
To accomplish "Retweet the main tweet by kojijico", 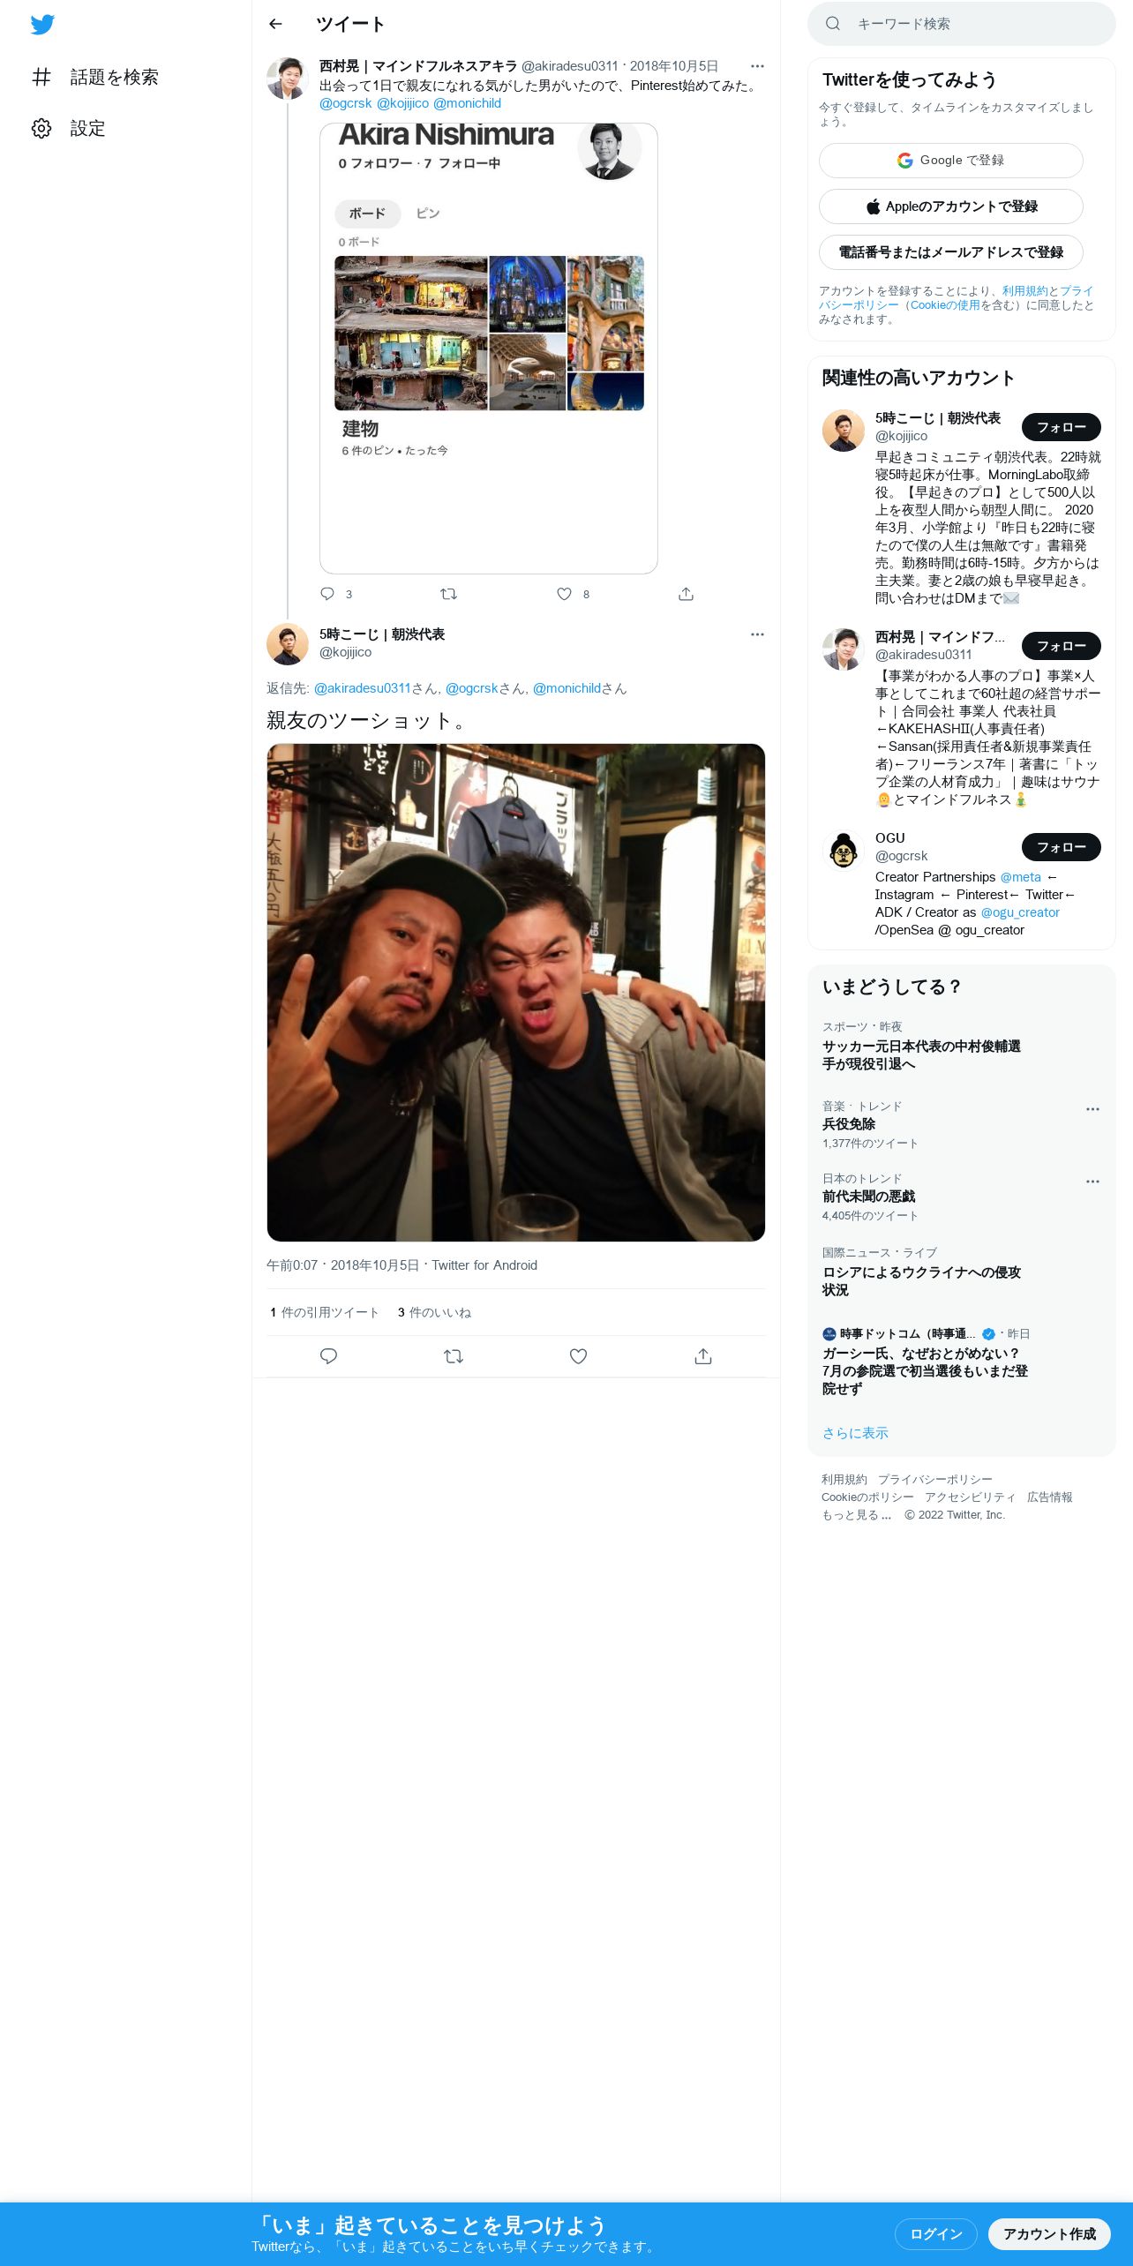I will point(454,1356).
